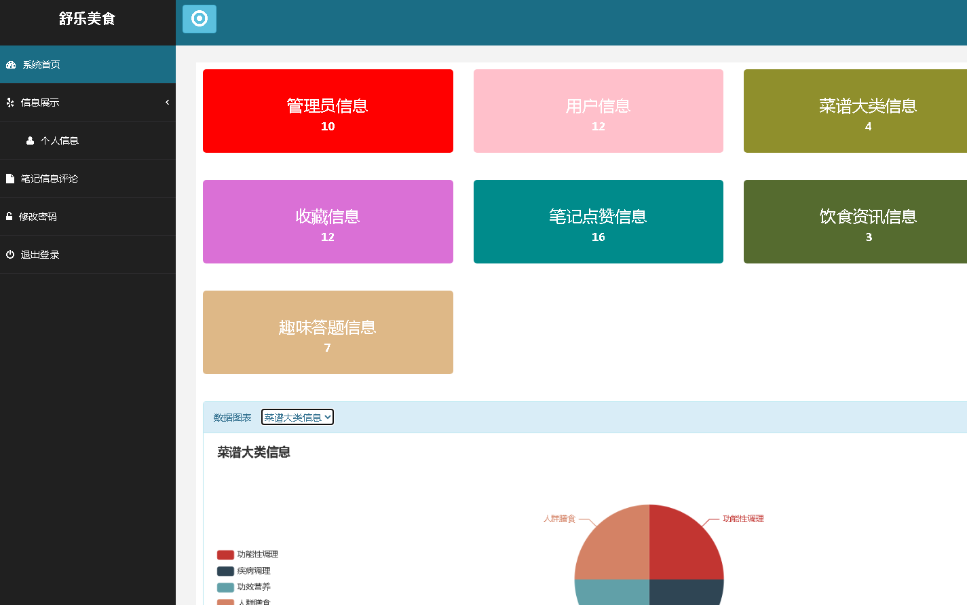Image resolution: width=967 pixels, height=605 pixels.
Task: Click the file icon beside 笔记信息评论
Action: tap(10, 179)
